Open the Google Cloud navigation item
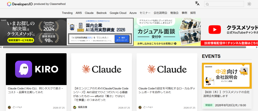This screenshot has height=111, width=258. click(x=118, y=13)
